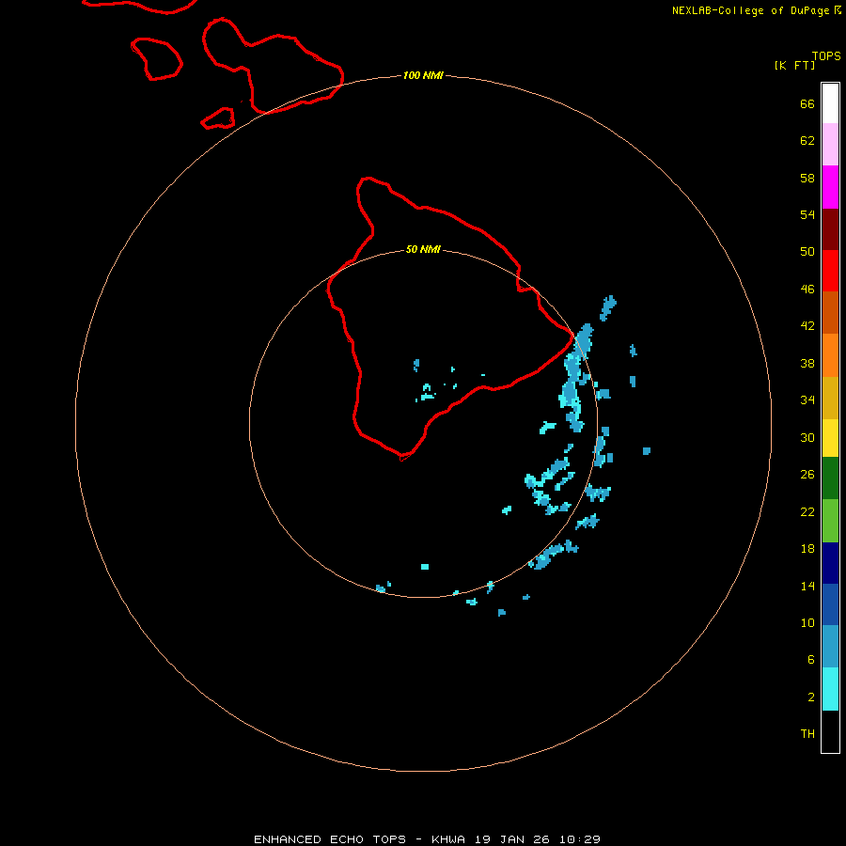Click the black TH threshold swatch
The width and height of the screenshot is (846, 846).
pos(830,731)
